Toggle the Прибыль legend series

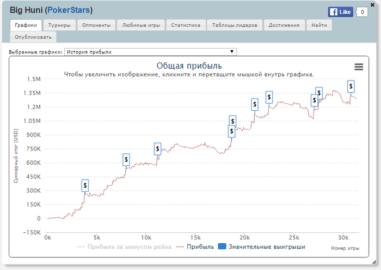pos(195,247)
